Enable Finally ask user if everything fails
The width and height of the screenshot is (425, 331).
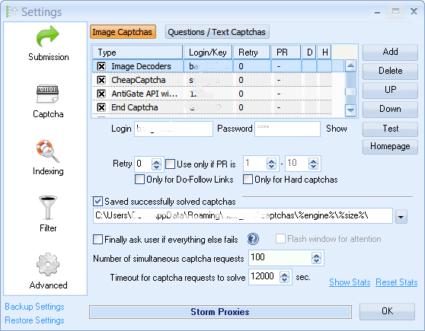click(97, 240)
